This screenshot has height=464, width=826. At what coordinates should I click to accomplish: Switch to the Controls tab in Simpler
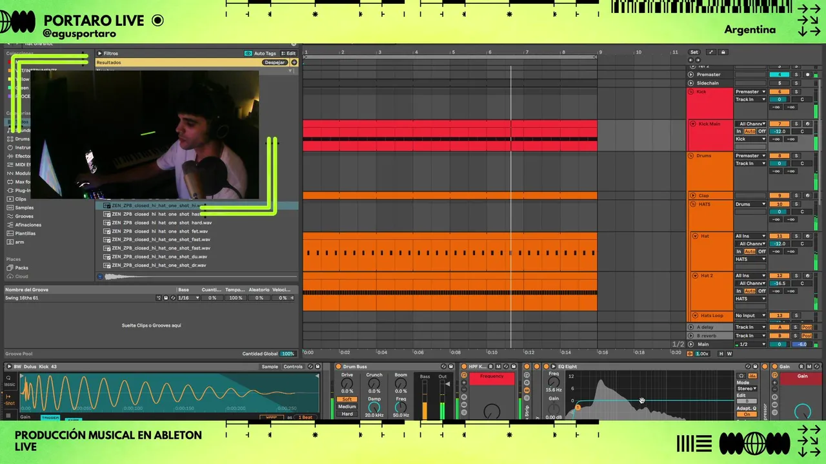(293, 367)
